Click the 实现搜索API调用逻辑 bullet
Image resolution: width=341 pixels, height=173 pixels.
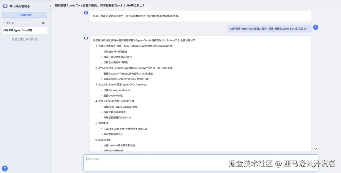(115, 51)
